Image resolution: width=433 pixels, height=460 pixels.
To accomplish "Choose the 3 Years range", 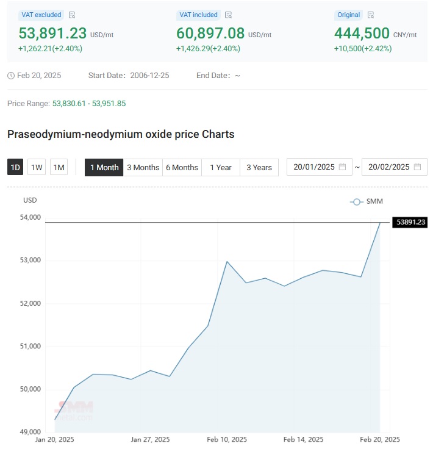I will 259,168.
